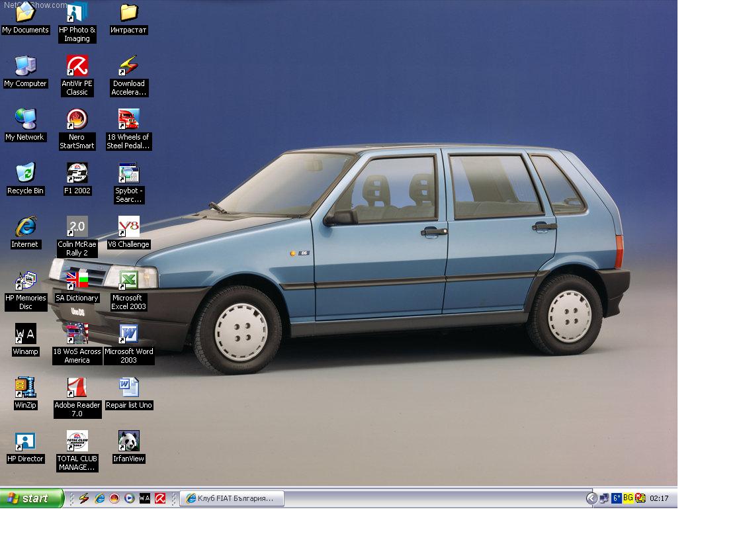741x536 pixels.
Task: Click the system clock showing 02:17
Action: pyautogui.click(x=659, y=498)
